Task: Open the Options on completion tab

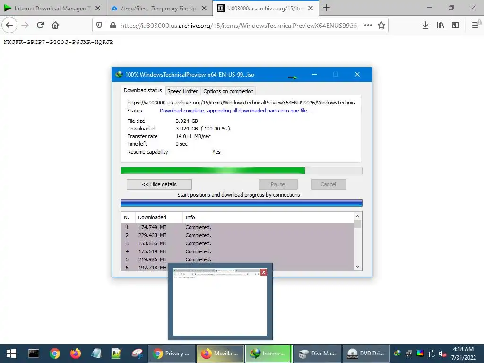Action: pos(228,91)
